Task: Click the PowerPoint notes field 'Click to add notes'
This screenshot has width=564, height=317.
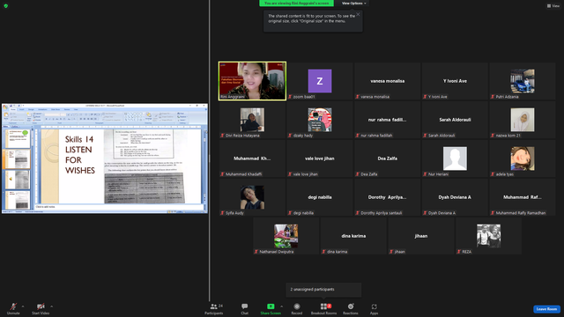Action: point(119,207)
